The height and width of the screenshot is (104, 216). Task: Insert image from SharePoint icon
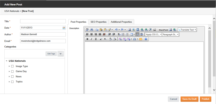[171, 30]
